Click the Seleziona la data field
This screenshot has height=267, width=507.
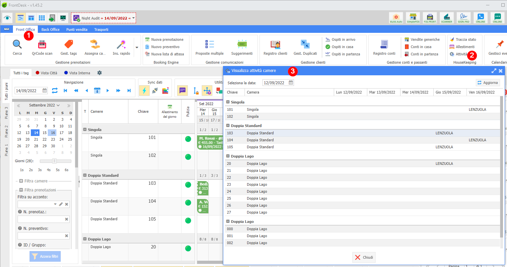pyautogui.click(x=278, y=83)
